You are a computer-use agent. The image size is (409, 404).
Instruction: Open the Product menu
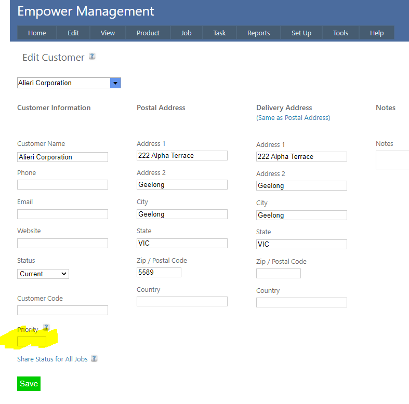pos(148,33)
